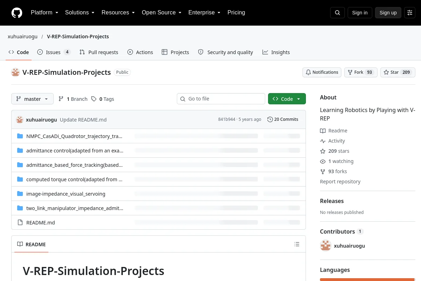Screen dimensions: 421x281
Task: Open the xuhuairuogu owner link in breadcrumb
Action: click(22, 37)
